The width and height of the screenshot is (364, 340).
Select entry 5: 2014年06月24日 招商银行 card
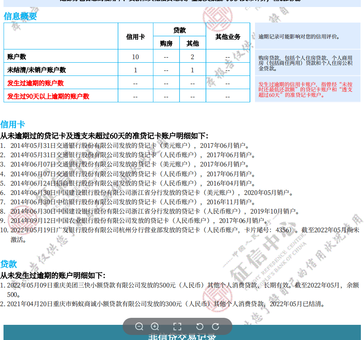click(x=128, y=183)
